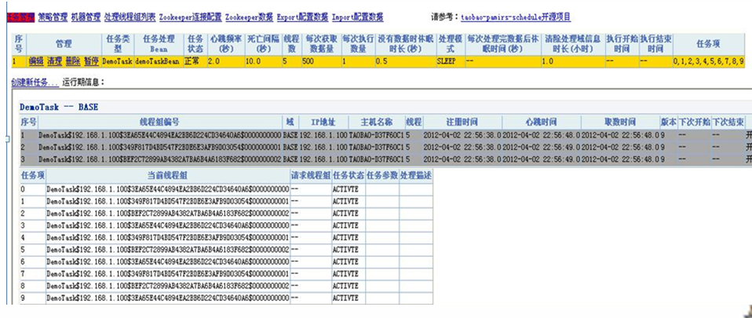The height and width of the screenshot is (318, 752).
Task: Open 机器管理 page
Action: click(86, 17)
